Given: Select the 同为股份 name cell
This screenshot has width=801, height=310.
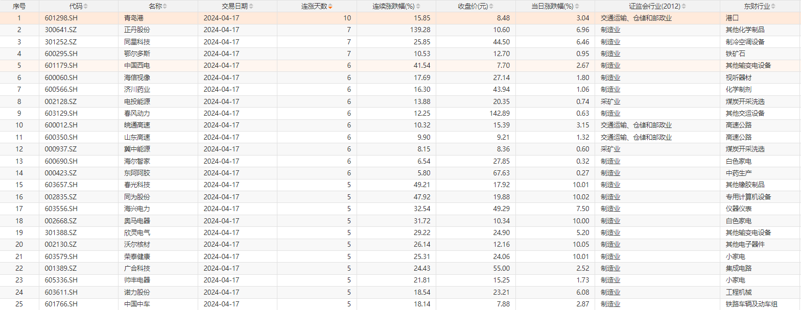Looking at the screenshot, I should click(158, 197).
